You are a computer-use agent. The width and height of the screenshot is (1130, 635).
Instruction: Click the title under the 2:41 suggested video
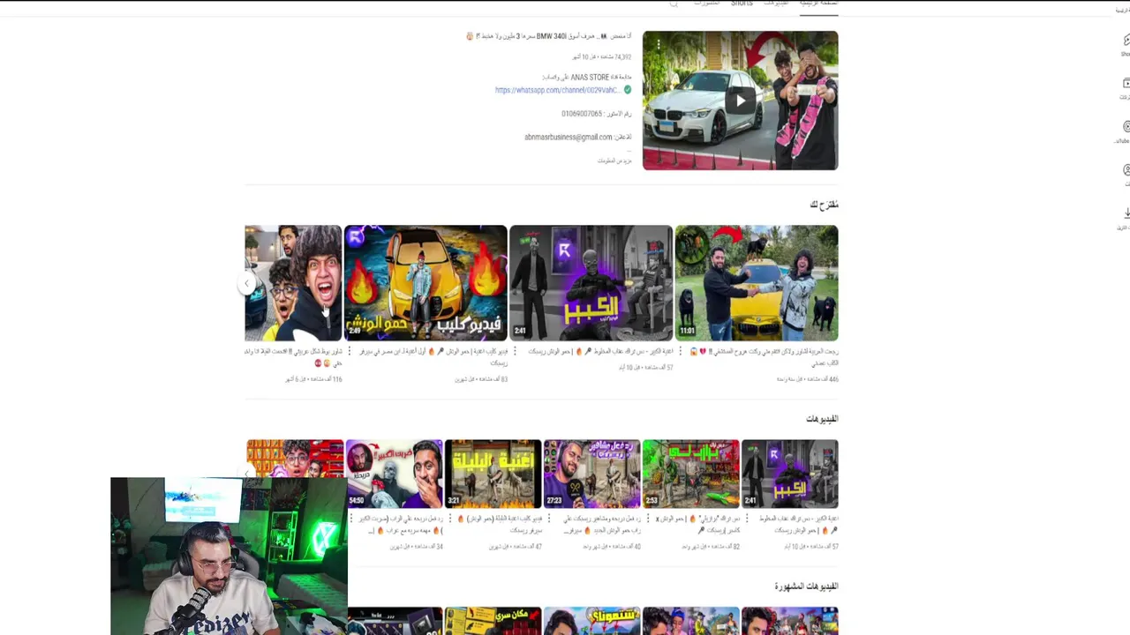pos(601,351)
